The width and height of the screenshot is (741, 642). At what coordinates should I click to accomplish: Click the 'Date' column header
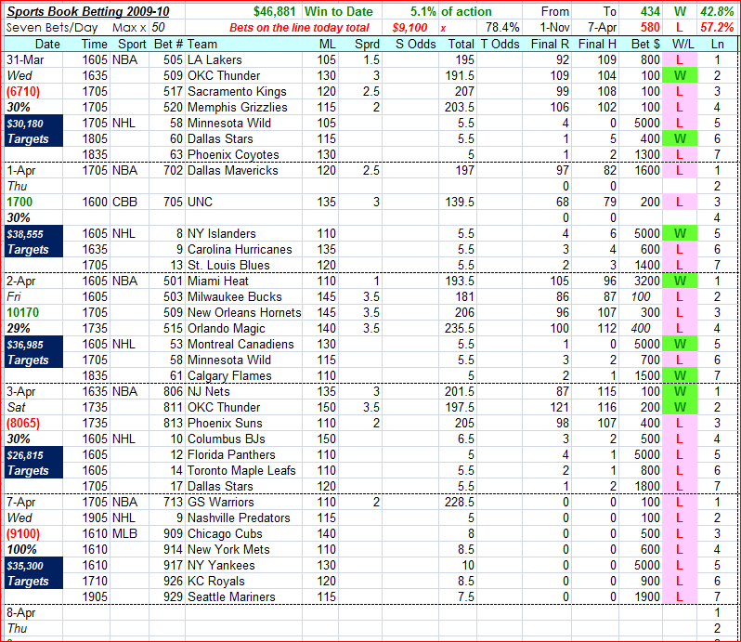click(x=47, y=44)
